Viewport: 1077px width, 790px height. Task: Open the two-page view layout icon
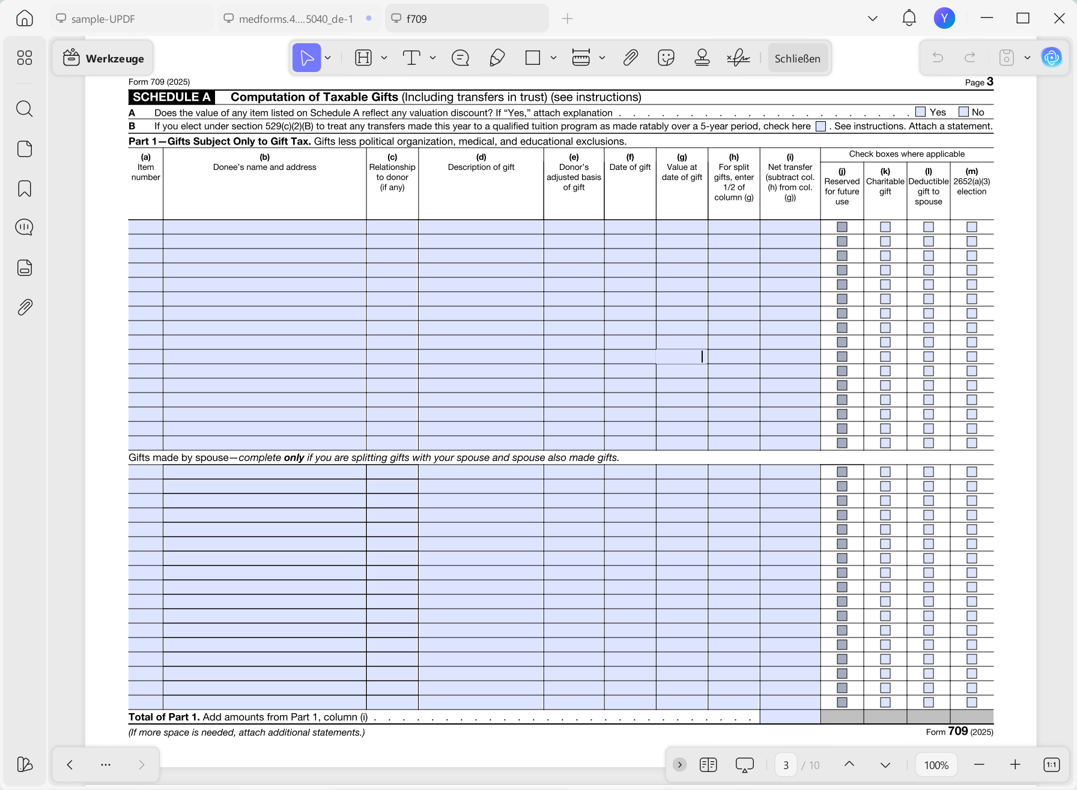(708, 765)
